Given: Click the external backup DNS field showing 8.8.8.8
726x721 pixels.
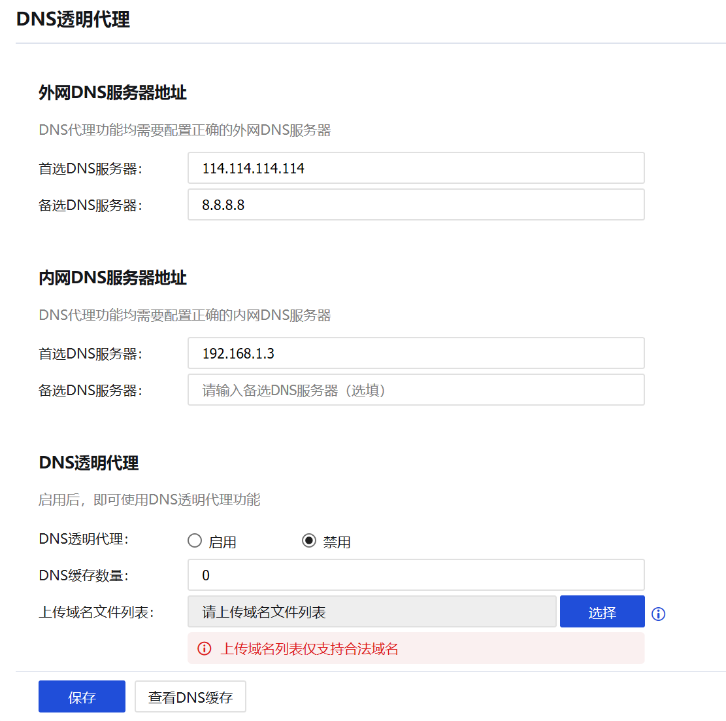Looking at the screenshot, I should tap(416, 205).
